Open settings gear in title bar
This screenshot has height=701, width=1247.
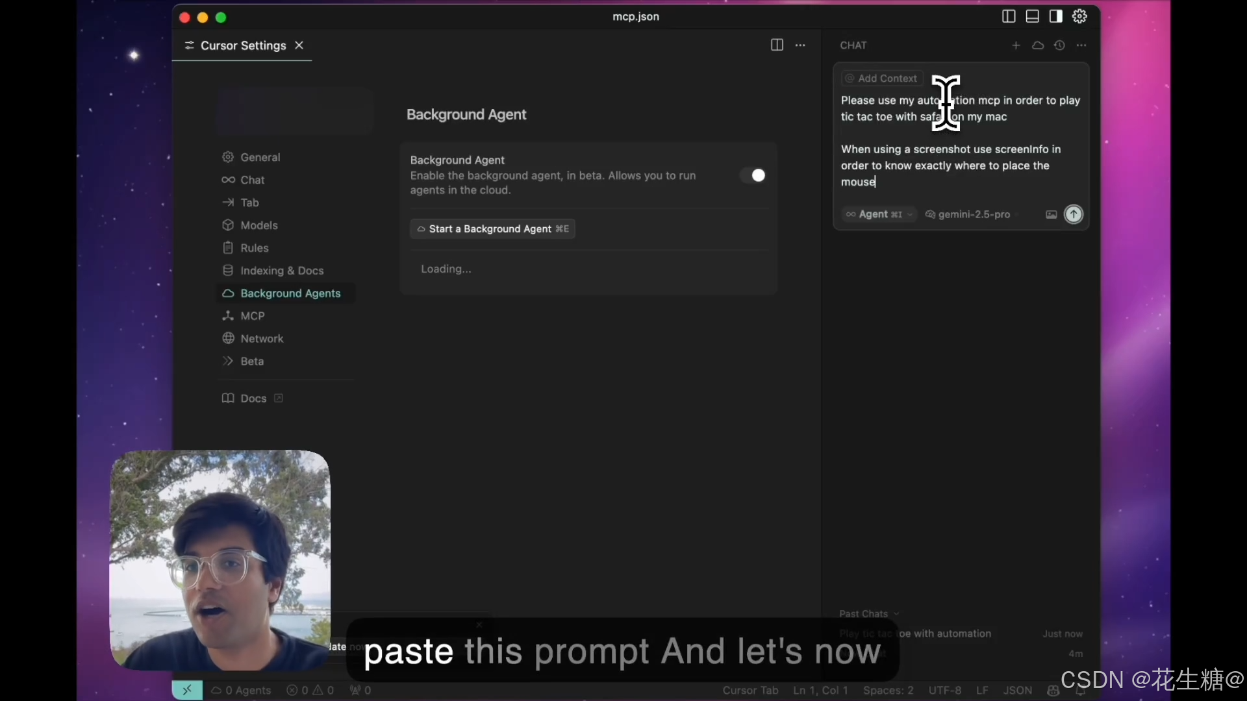(x=1079, y=17)
